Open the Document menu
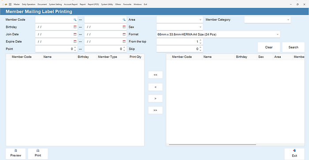309x160 pixels. point(42,4)
